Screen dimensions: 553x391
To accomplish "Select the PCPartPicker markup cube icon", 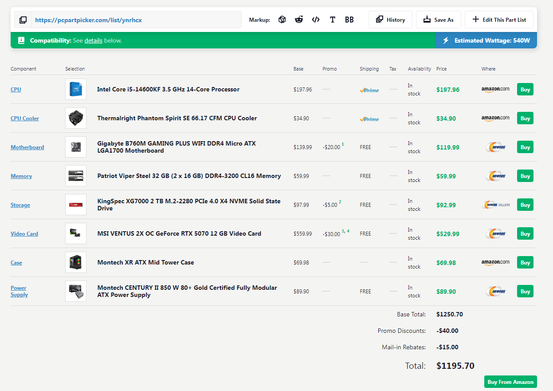I will (x=282, y=20).
